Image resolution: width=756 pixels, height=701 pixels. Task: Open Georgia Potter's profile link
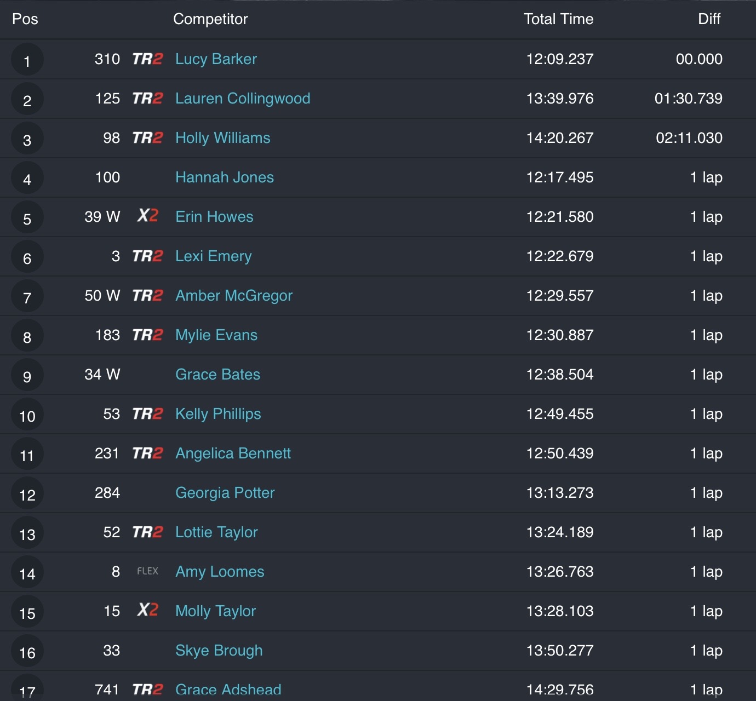[x=225, y=493]
